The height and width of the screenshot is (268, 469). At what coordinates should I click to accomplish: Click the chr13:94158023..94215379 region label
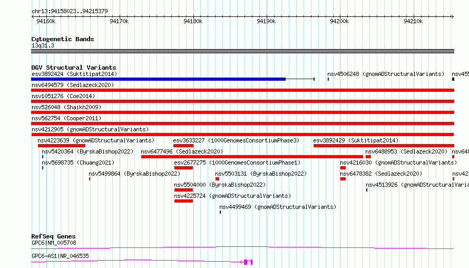(70, 11)
